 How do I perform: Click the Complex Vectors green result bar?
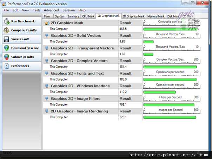(x=170, y=67)
